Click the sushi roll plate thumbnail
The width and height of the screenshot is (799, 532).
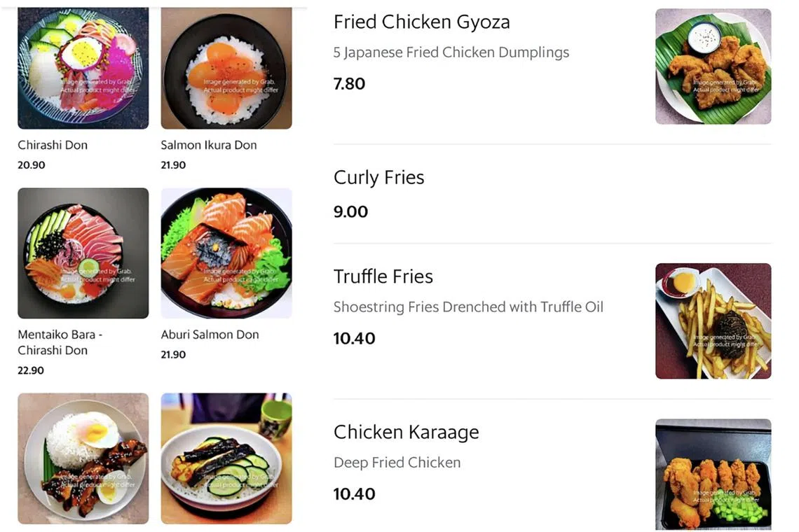click(226, 458)
